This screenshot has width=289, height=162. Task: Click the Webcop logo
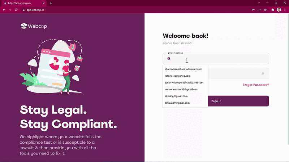pos(34,26)
